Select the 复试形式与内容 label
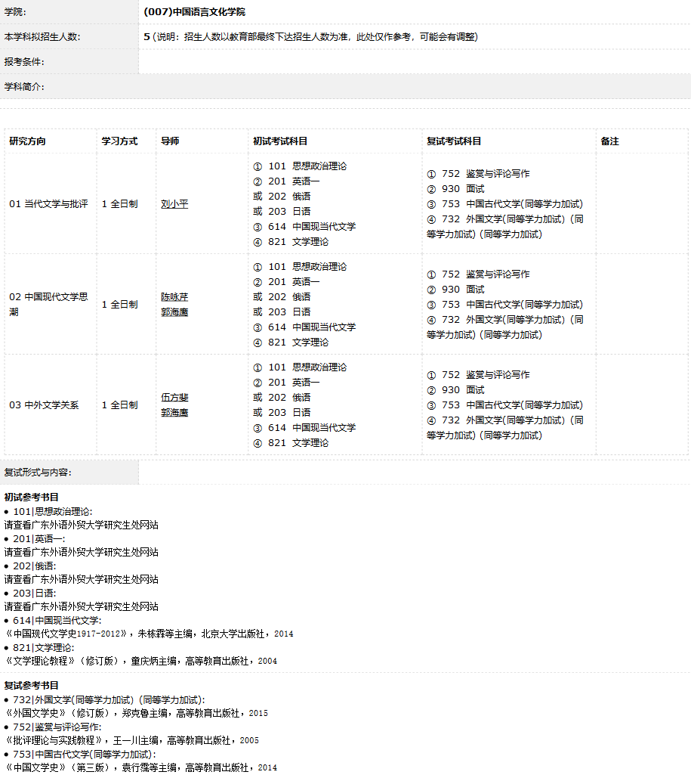The height and width of the screenshot is (778, 691). 38,473
